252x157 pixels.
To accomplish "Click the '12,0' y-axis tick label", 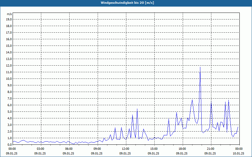I will coord(9,66).
